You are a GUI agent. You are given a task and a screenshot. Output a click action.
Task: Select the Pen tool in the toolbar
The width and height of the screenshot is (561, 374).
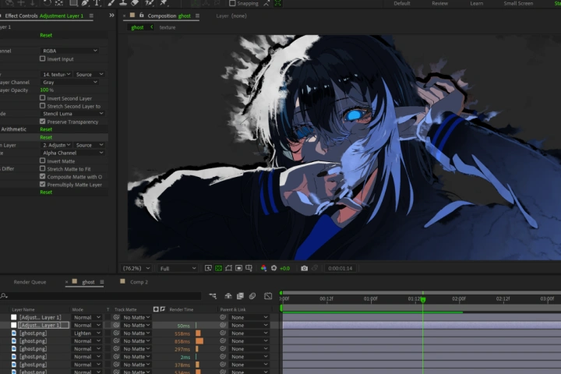click(x=85, y=3)
